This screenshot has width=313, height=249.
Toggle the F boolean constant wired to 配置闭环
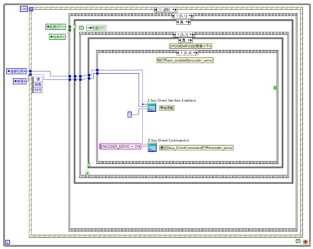81,28
